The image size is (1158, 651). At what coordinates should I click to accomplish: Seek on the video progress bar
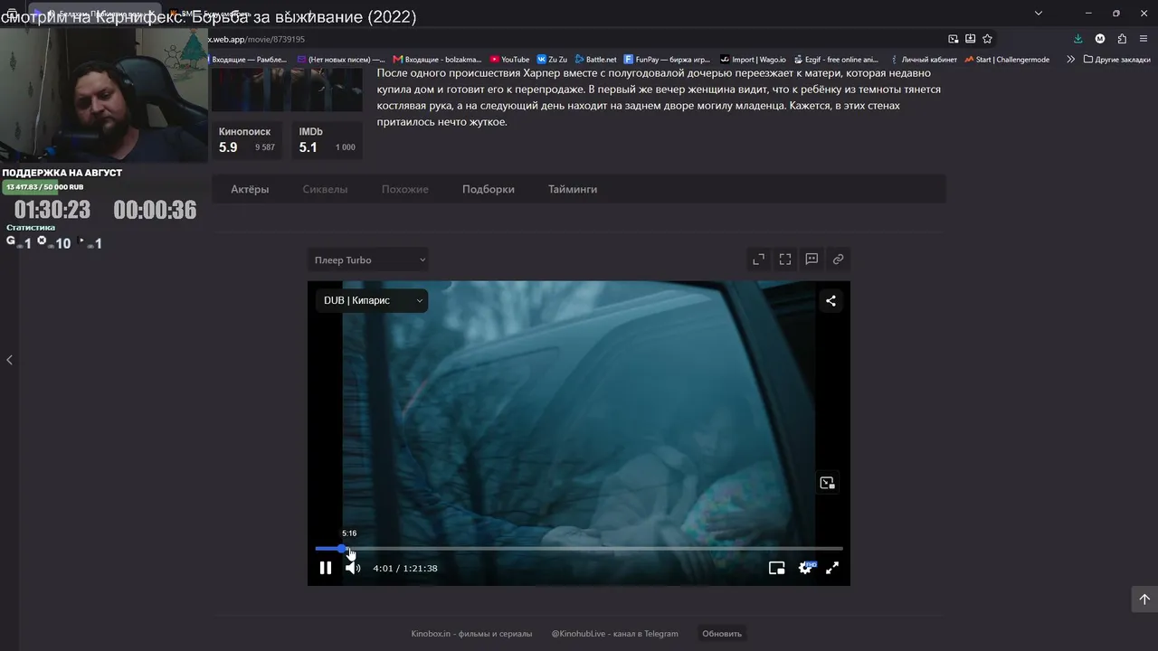579,549
